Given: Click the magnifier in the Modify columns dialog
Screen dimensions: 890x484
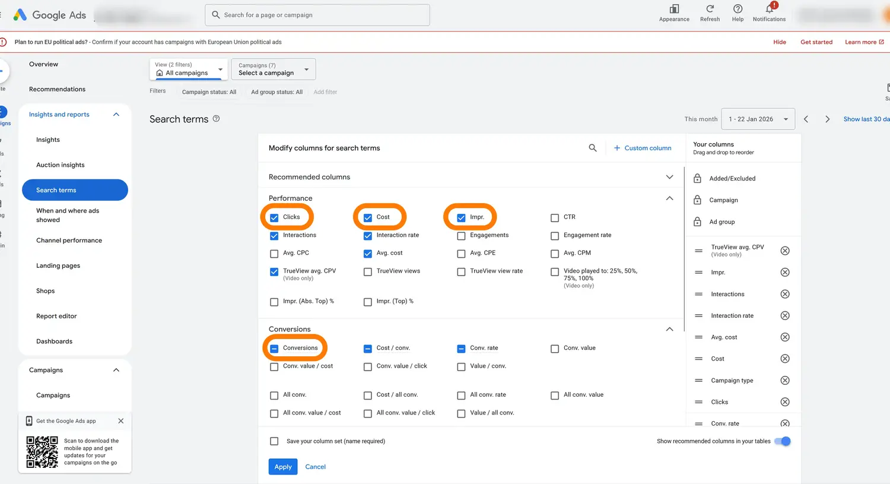Looking at the screenshot, I should pyautogui.click(x=592, y=147).
